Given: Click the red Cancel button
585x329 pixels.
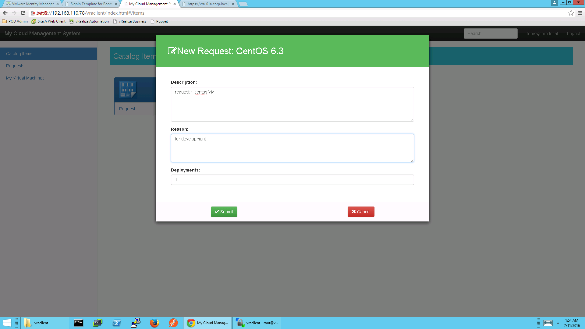Looking at the screenshot, I should coord(361,212).
